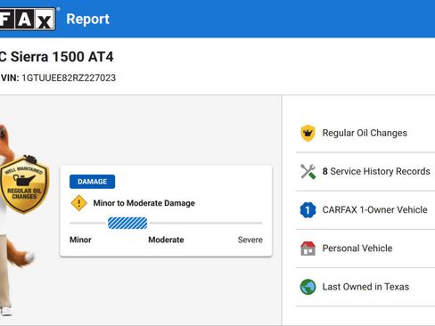Click the Minor to Moderate Damage text
Screen dimensions: 435x326
144,203
